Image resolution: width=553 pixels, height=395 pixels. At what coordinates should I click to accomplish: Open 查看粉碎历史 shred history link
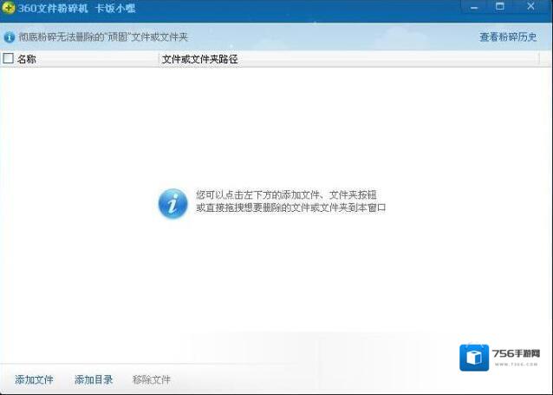coord(508,37)
